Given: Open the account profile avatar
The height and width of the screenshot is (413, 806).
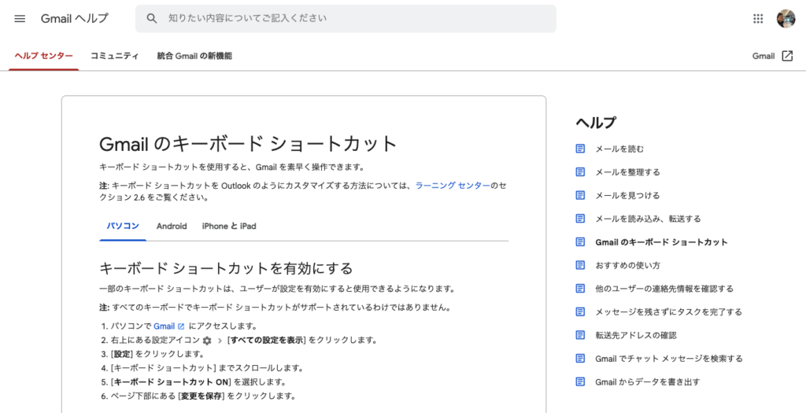Looking at the screenshot, I should pyautogui.click(x=786, y=19).
